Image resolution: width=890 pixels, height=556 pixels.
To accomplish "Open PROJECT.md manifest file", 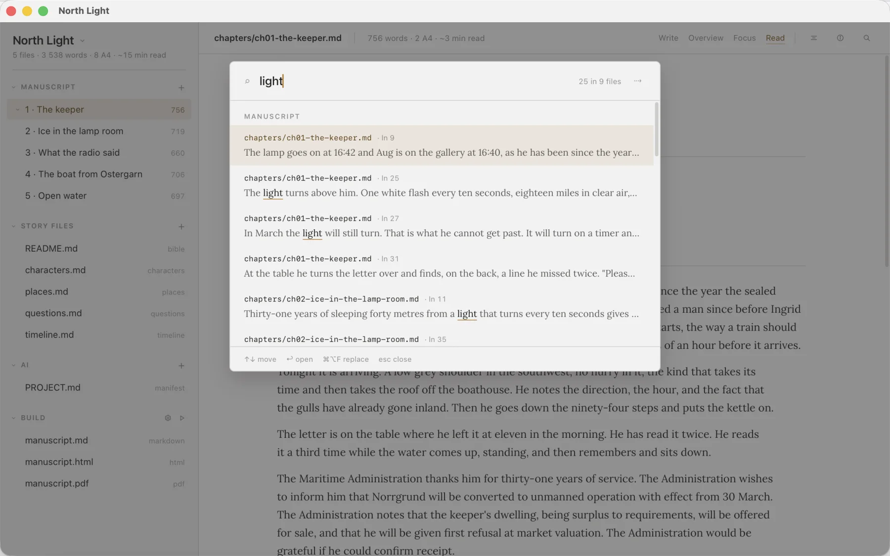I will click(x=99, y=387).
